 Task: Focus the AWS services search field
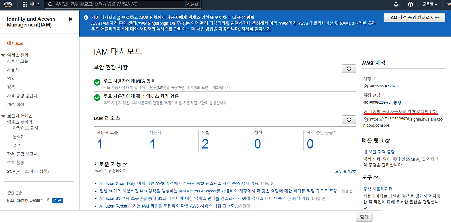(123, 5)
